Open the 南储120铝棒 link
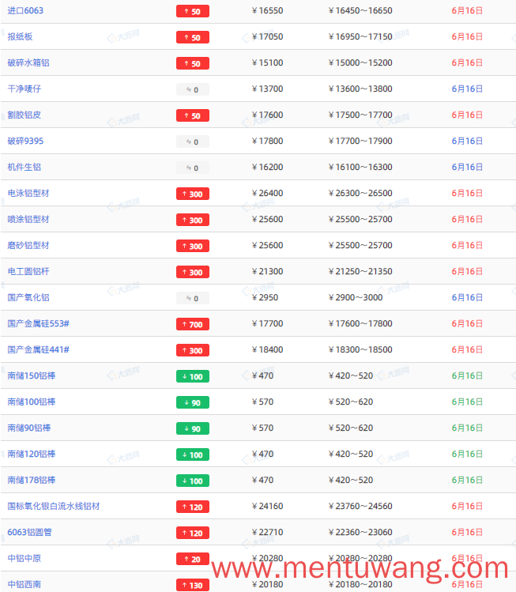 (x=32, y=454)
